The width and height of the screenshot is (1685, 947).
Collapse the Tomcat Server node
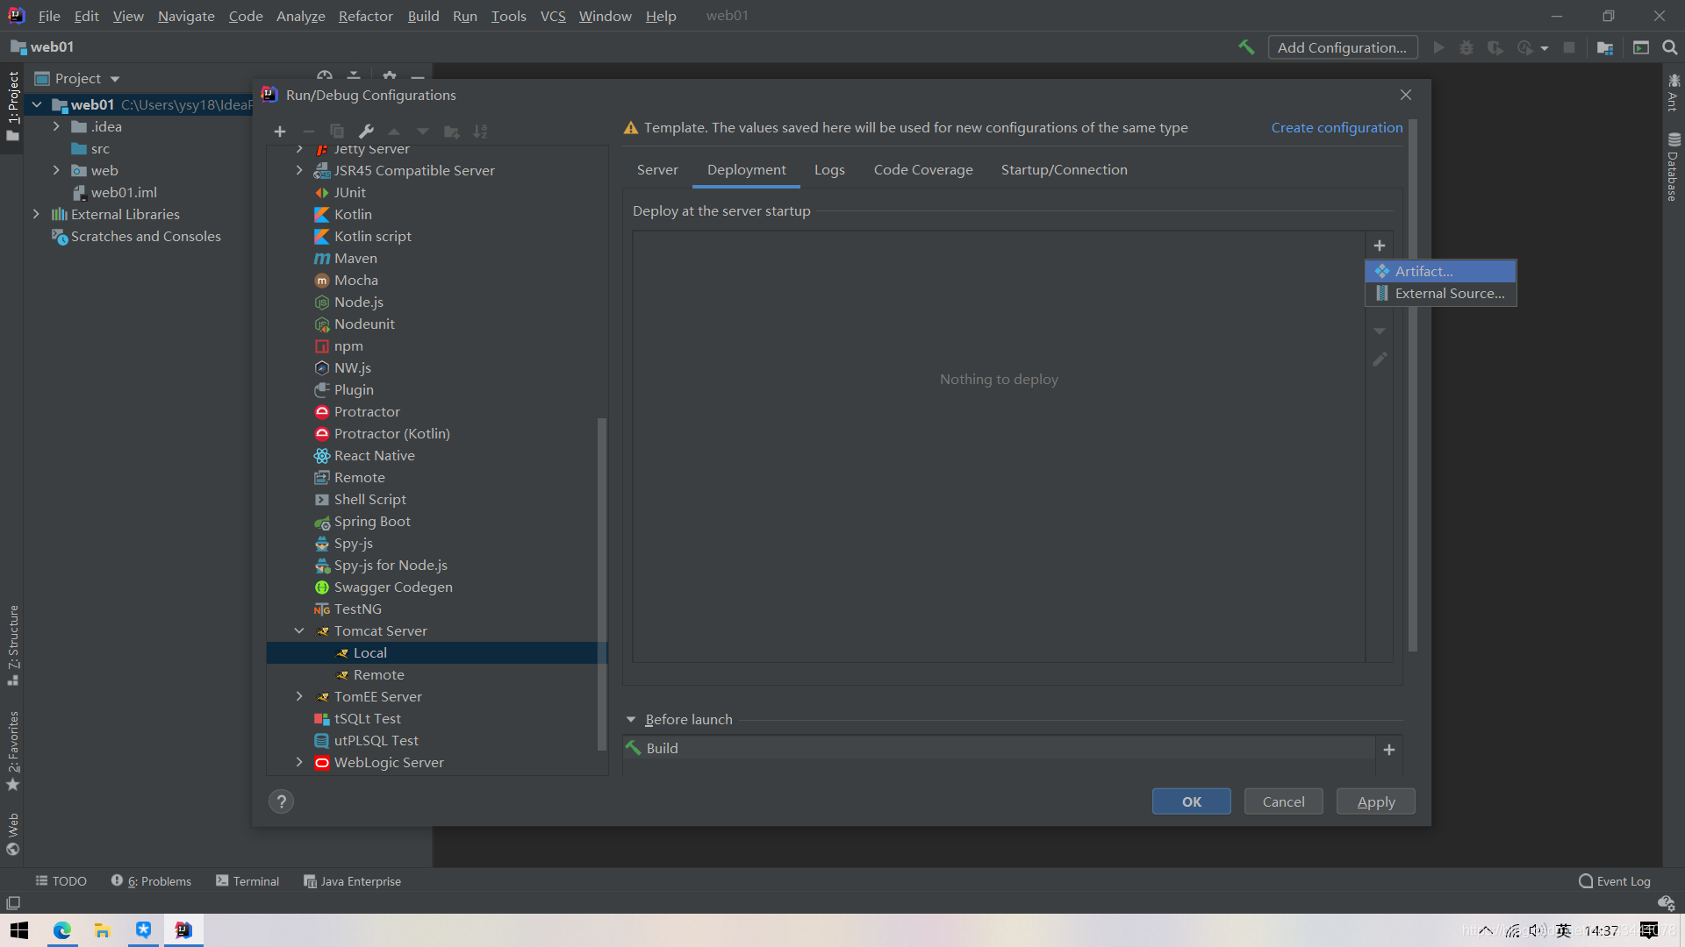coord(299,630)
